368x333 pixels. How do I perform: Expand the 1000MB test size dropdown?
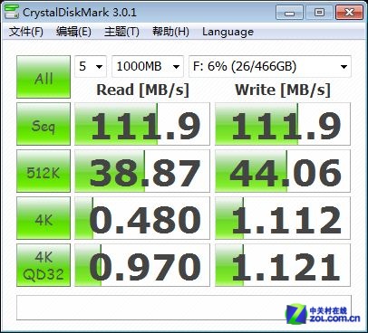click(x=148, y=66)
